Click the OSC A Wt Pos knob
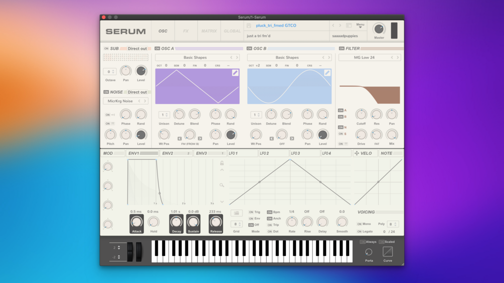The image size is (504, 283). pos(164,135)
